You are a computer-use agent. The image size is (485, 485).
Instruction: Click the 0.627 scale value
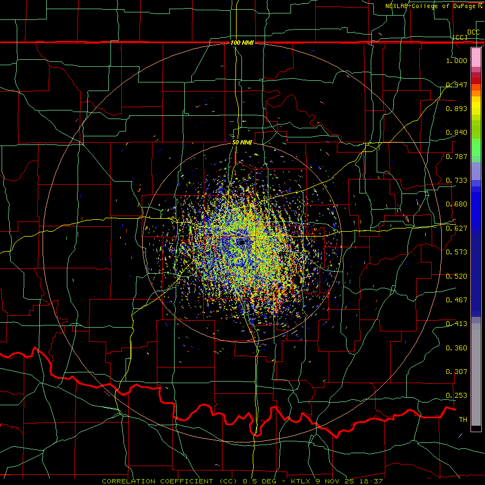456,228
